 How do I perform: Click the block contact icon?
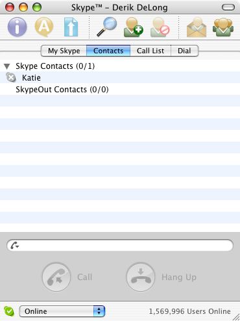(x=160, y=27)
